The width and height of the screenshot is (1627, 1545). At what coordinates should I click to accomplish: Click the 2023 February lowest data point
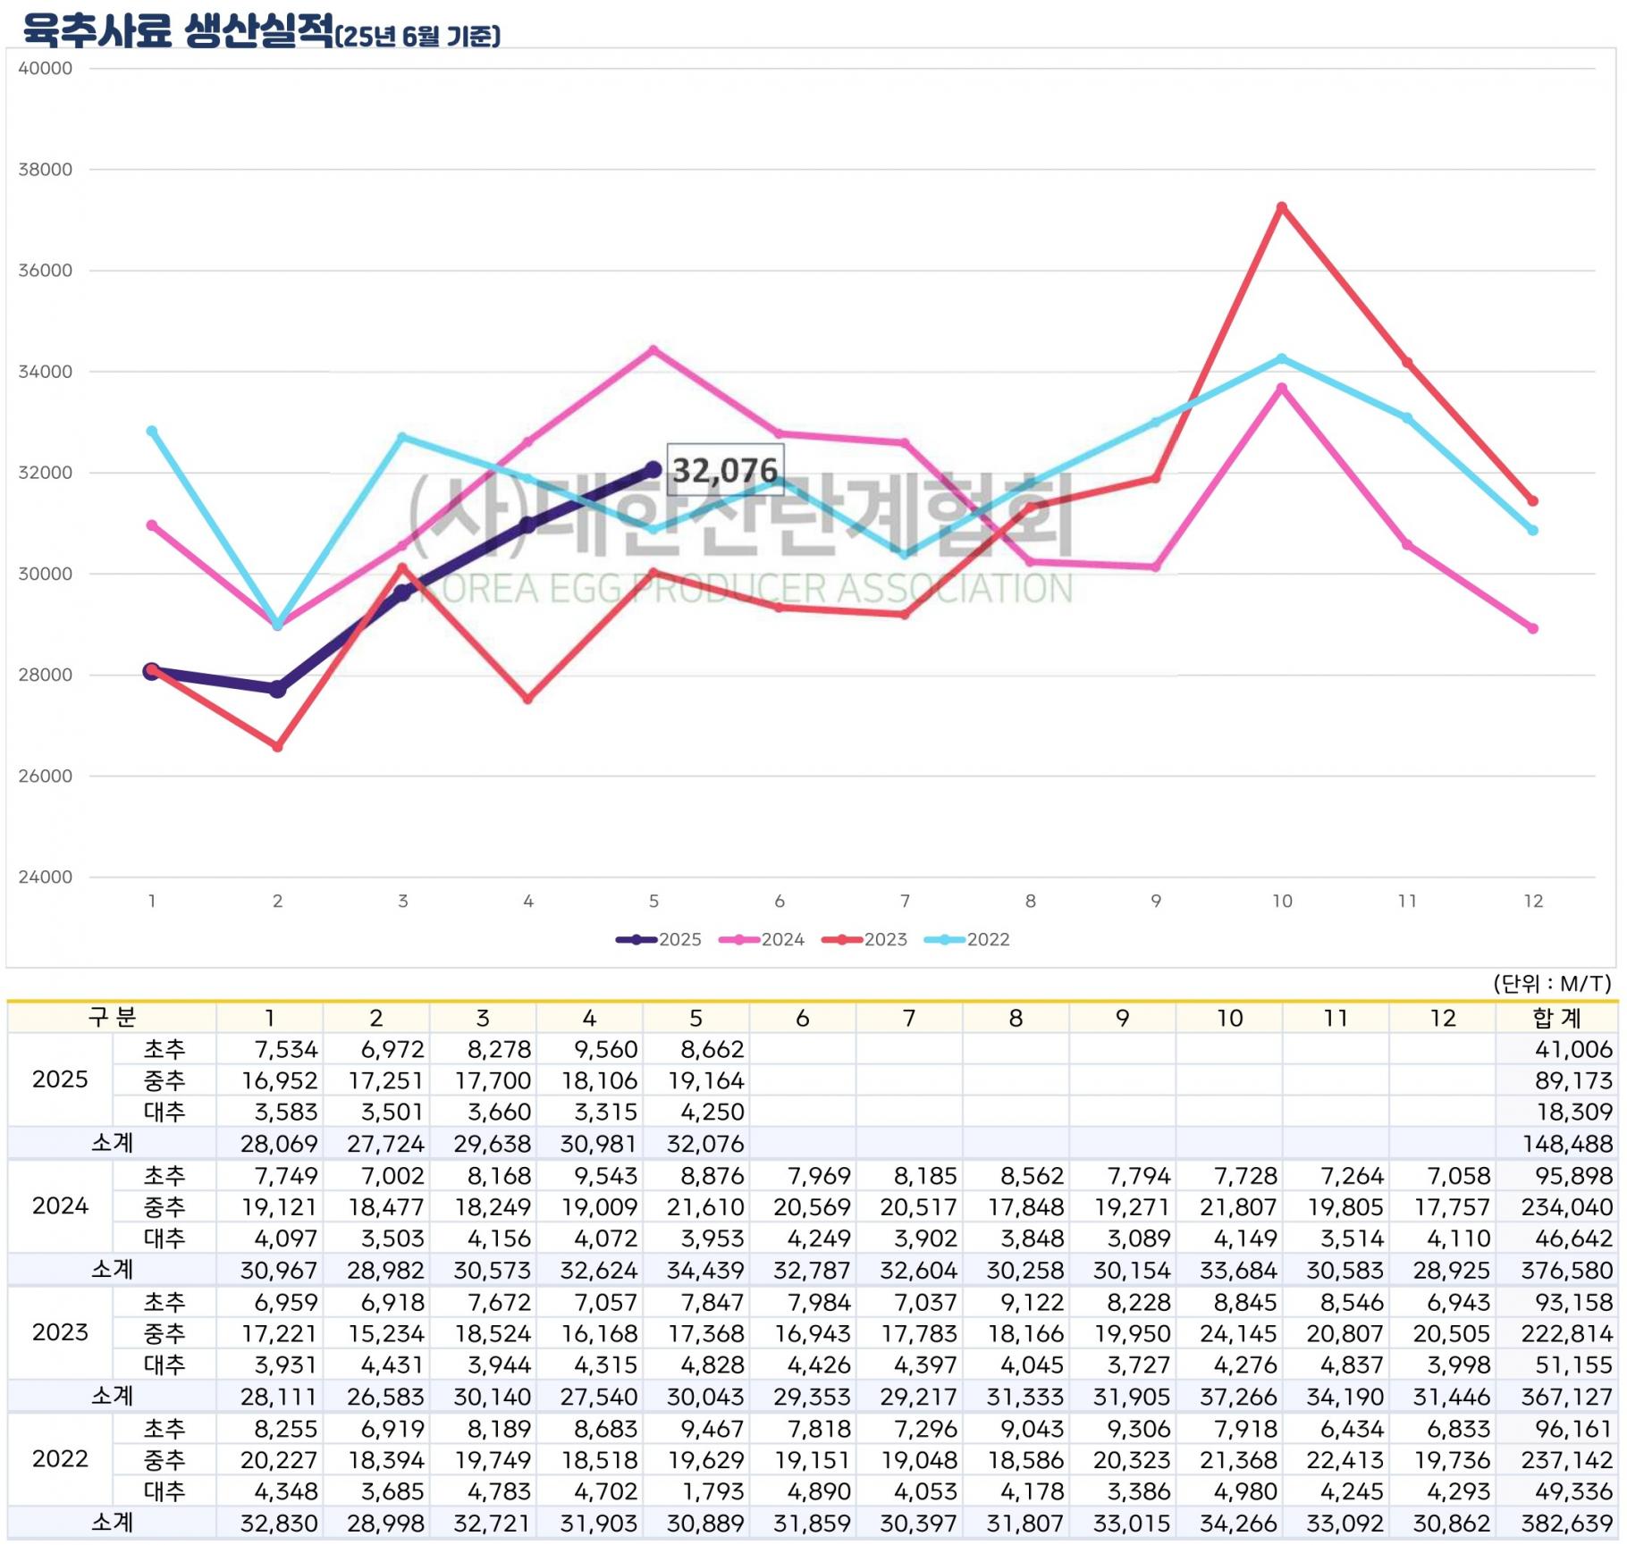tap(277, 747)
